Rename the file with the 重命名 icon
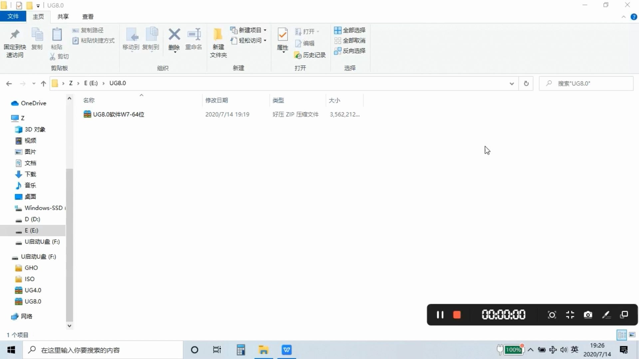This screenshot has height=359, width=639. pyautogui.click(x=194, y=40)
